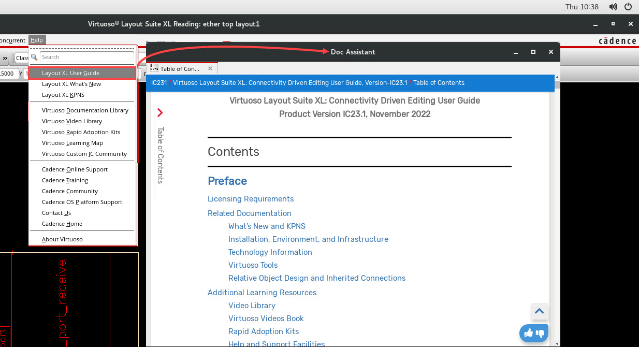Click the thumbs up feedback icon
This screenshot has width=639, height=347.
[x=529, y=333]
